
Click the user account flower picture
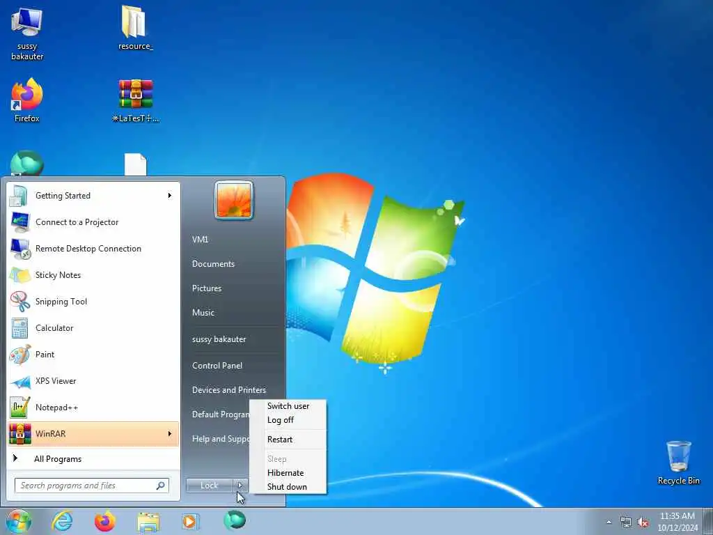click(234, 200)
